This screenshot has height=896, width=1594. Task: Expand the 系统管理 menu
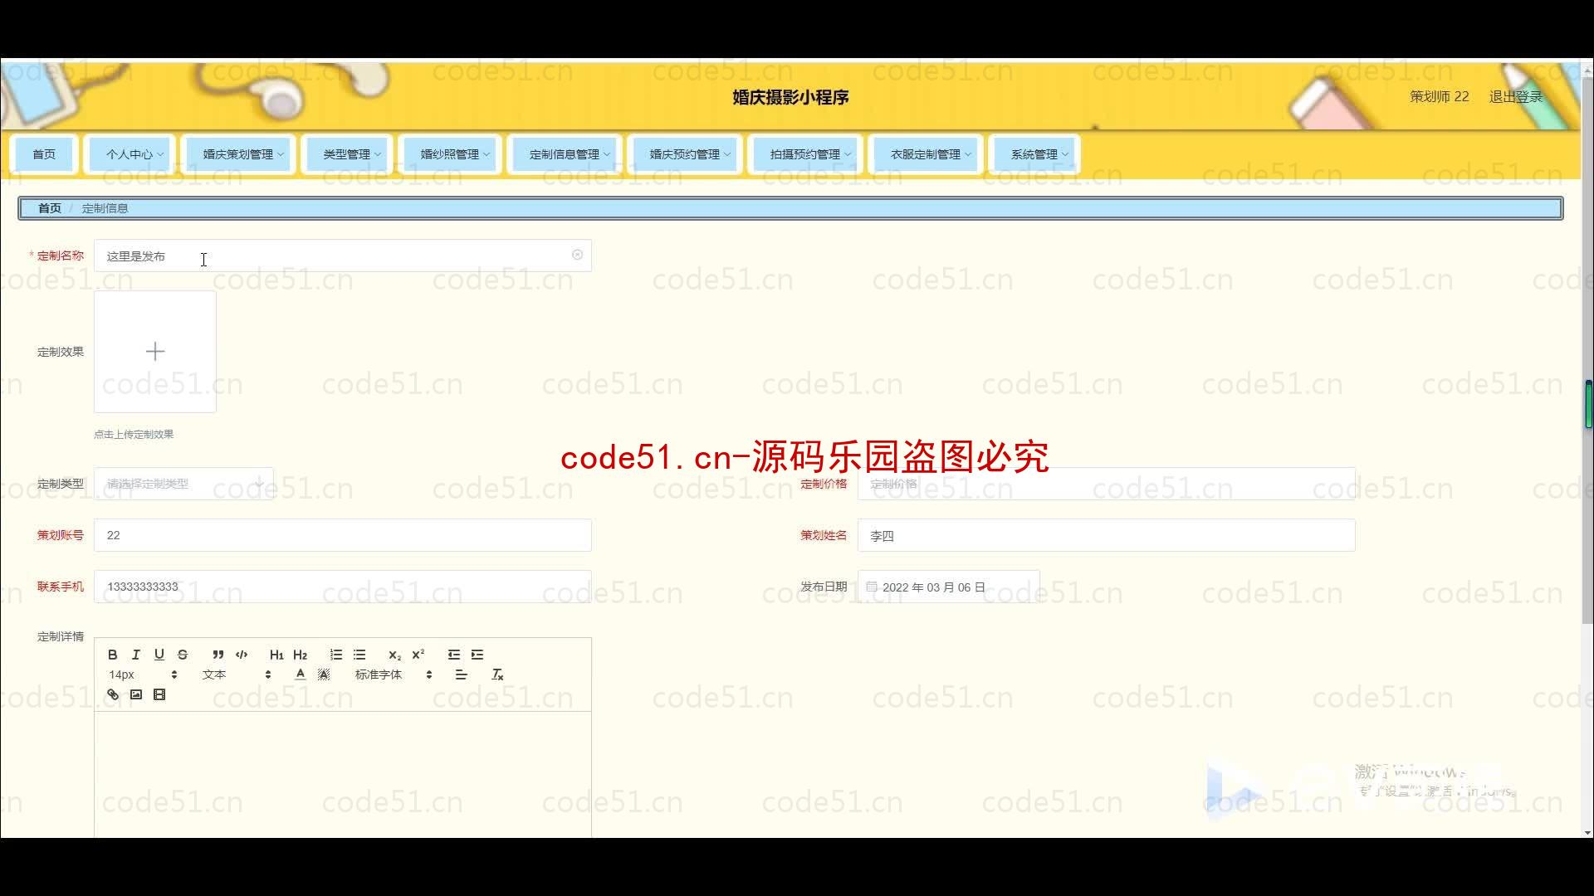[x=1034, y=153]
